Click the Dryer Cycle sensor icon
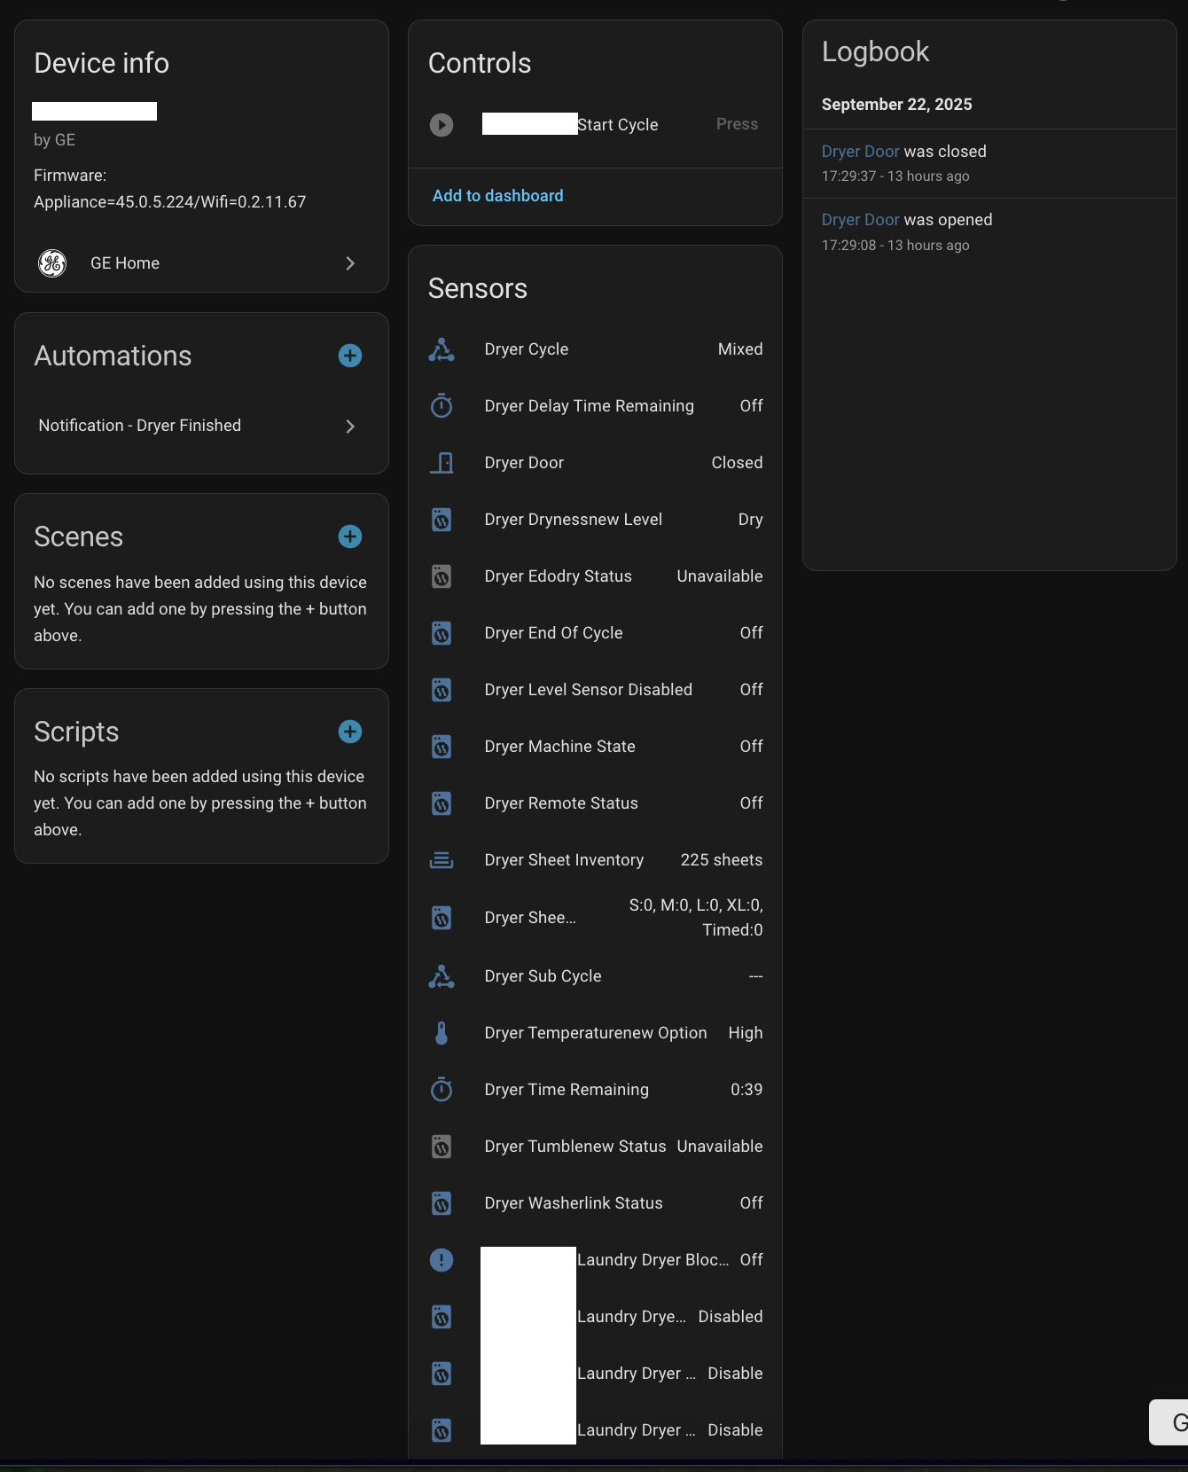The image size is (1188, 1472). click(442, 349)
